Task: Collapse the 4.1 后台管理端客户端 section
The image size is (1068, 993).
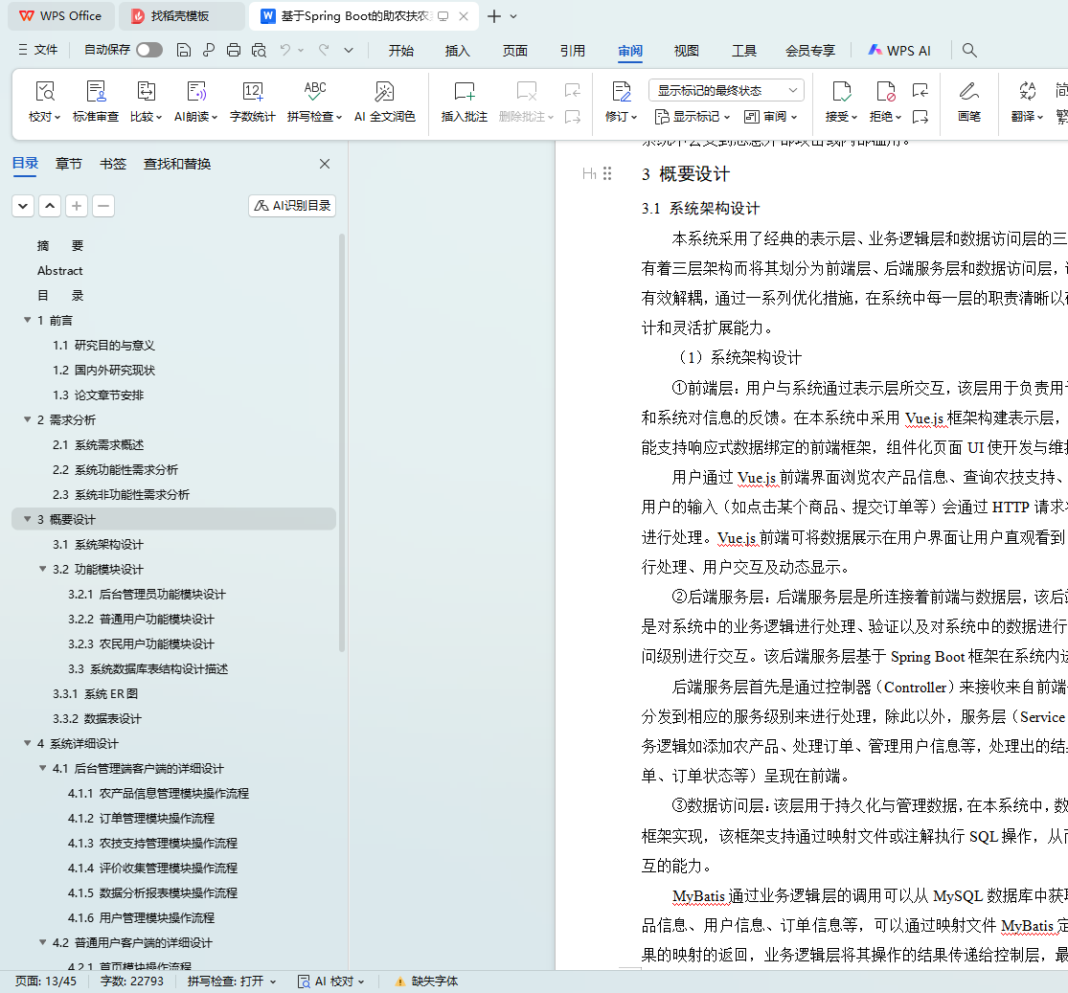Action: pos(42,768)
